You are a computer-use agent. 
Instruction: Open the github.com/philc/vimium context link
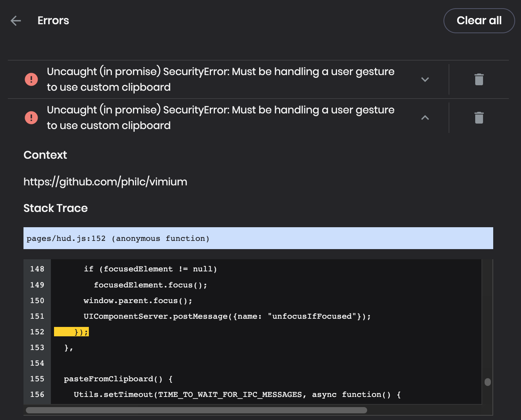tap(105, 181)
